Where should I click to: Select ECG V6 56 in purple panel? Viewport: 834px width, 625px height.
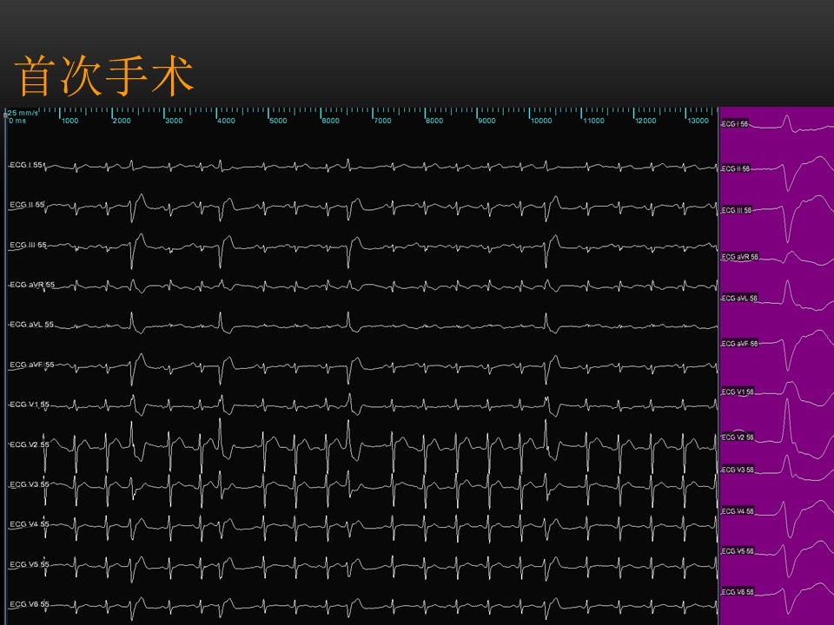pos(738,592)
